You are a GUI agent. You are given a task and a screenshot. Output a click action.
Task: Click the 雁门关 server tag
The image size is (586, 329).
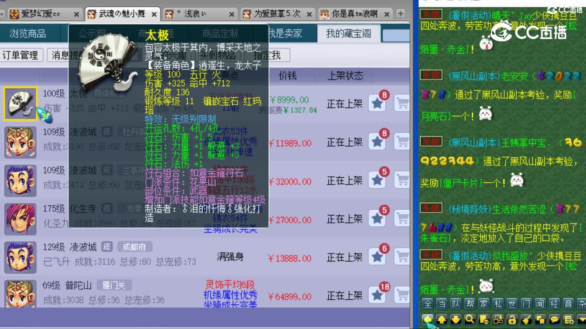[x=114, y=286]
